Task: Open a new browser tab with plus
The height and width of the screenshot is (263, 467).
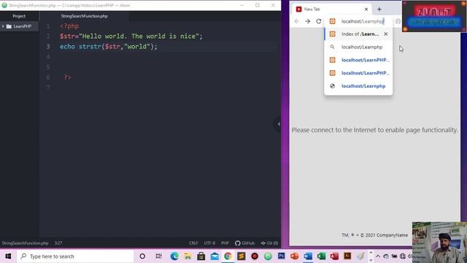Action: click(379, 9)
